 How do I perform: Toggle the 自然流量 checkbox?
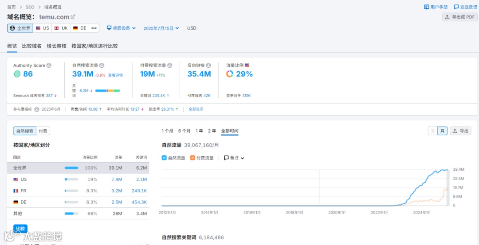[x=164, y=158]
